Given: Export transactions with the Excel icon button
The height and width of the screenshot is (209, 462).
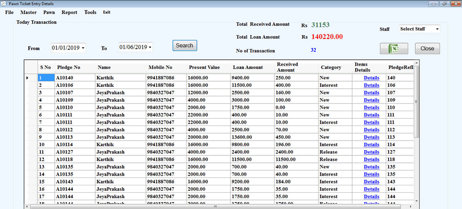Looking at the screenshot, I should [x=394, y=48].
